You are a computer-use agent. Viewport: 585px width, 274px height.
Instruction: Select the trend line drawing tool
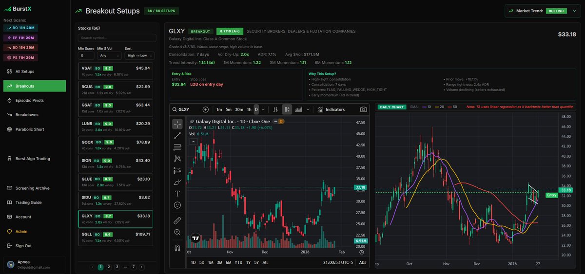tap(177, 135)
